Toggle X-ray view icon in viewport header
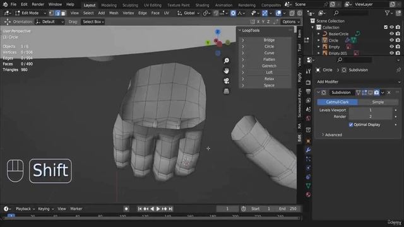The height and width of the screenshot is (227, 404). (292, 13)
